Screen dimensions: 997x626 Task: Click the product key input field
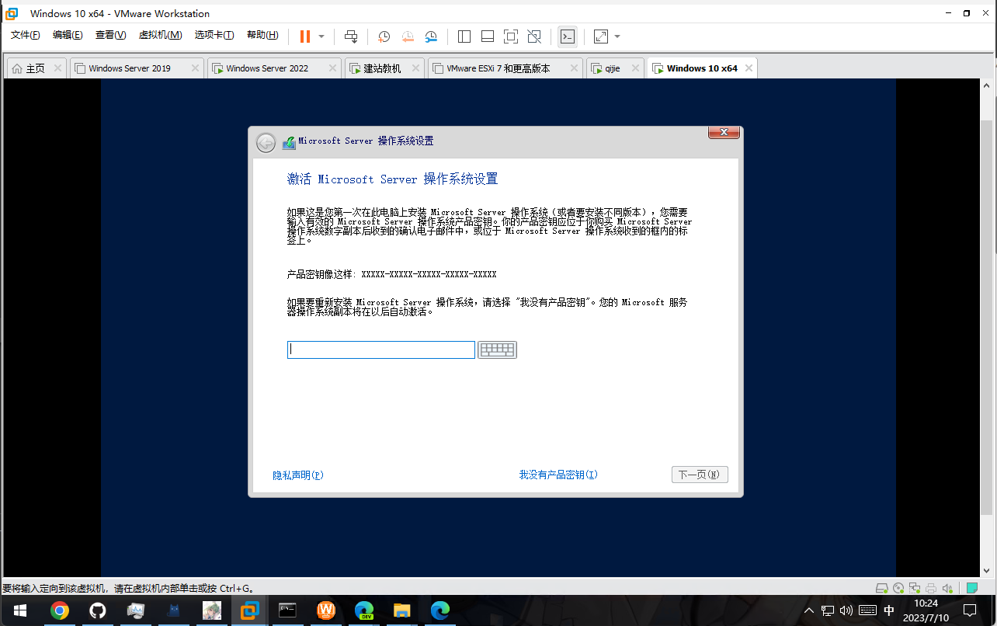coord(381,350)
